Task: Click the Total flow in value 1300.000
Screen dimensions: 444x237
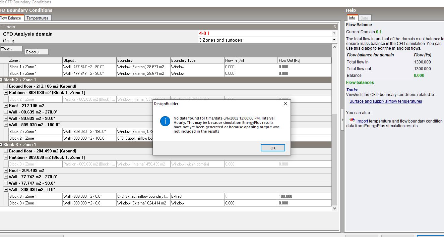Action: 423,62
